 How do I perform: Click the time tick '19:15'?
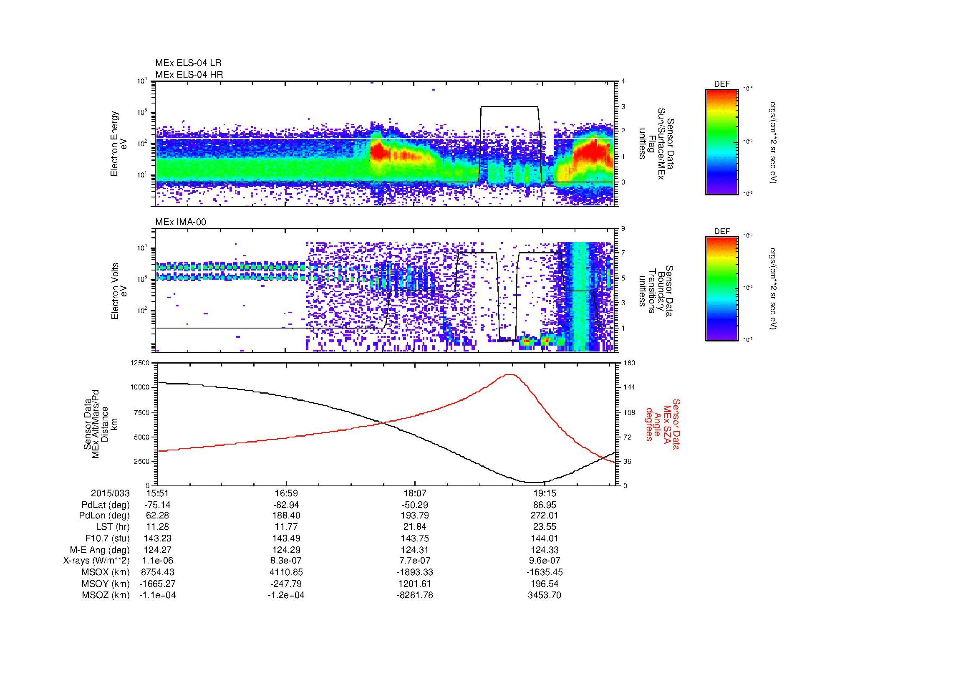[545, 493]
